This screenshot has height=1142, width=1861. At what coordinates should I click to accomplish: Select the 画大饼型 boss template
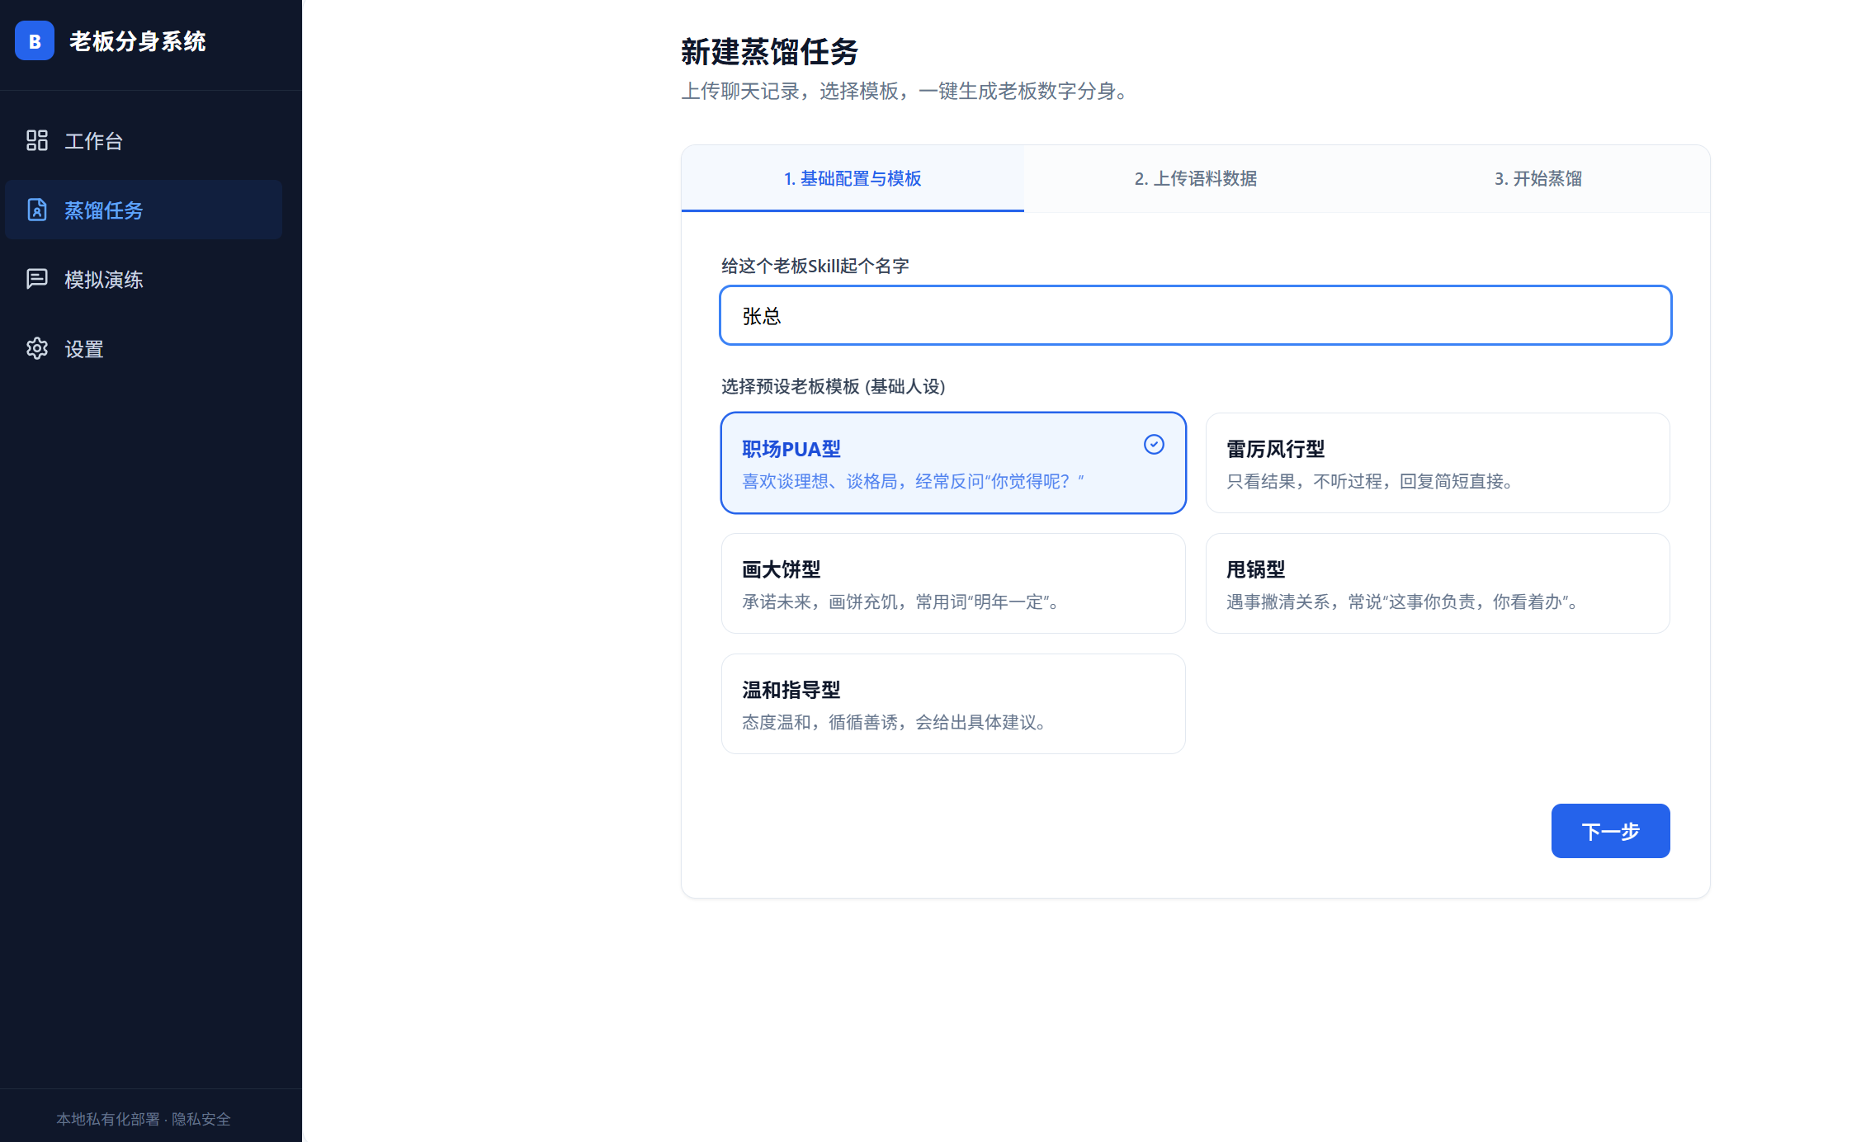[952, 583]
